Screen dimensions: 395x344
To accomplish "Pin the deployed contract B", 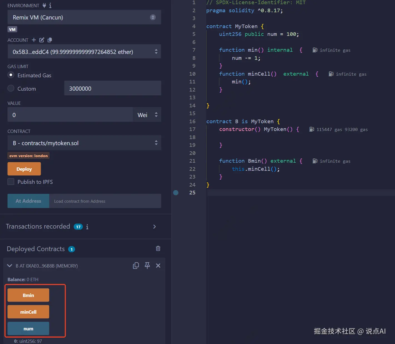I will pos(147,266).
